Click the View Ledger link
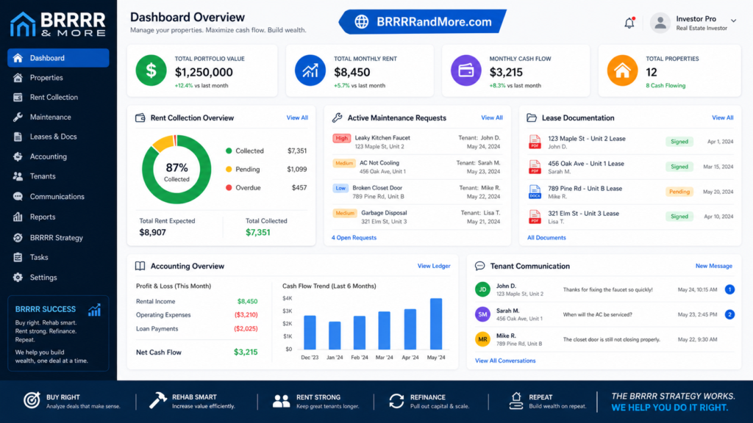The width and height of the screenshot is (753, 423). (x=434, y=266)
